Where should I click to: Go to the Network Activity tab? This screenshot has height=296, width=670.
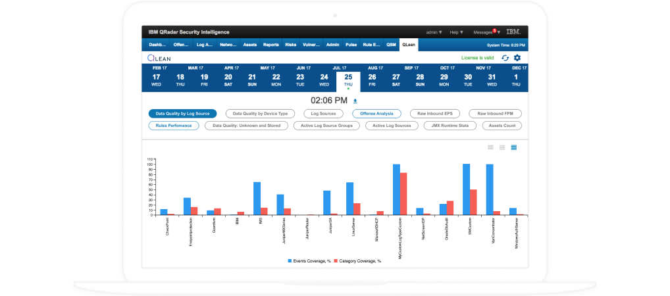coord(228,45)
